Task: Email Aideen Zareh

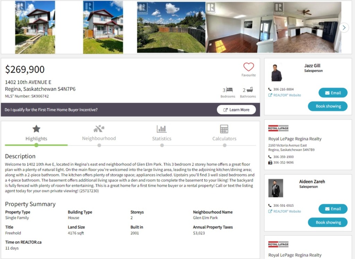Action: (333, 209)
